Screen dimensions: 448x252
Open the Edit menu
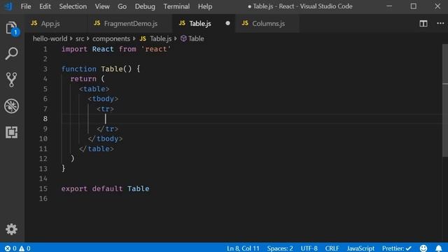[x=45, y=6]
